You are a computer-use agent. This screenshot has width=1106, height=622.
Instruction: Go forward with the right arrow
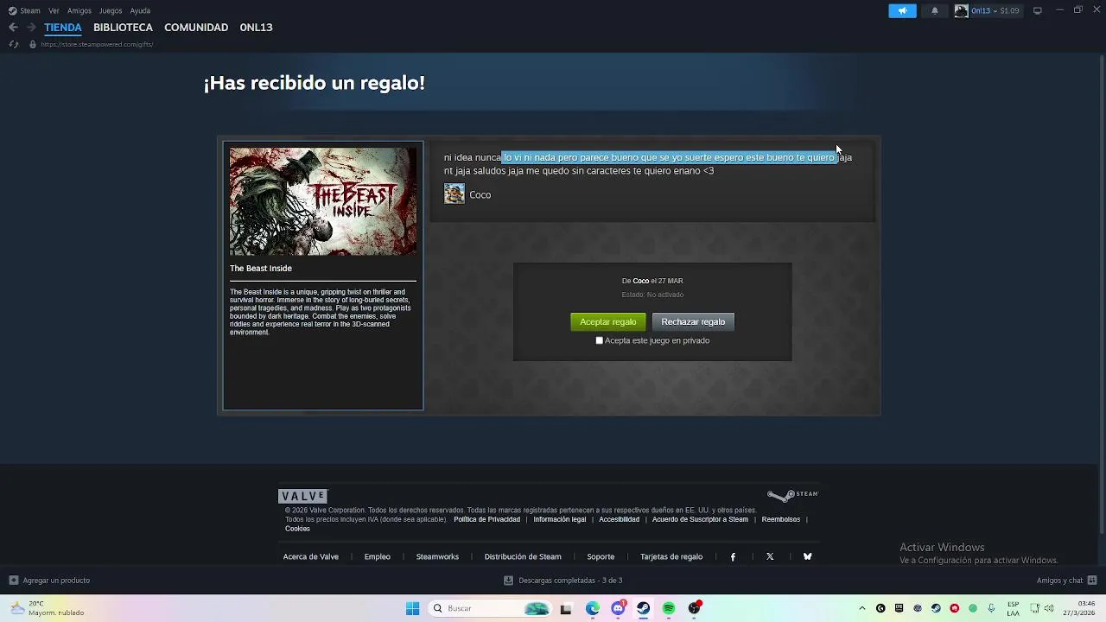point(31,28)
